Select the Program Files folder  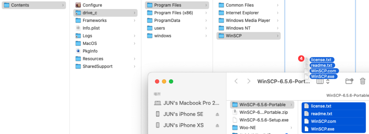177,5
